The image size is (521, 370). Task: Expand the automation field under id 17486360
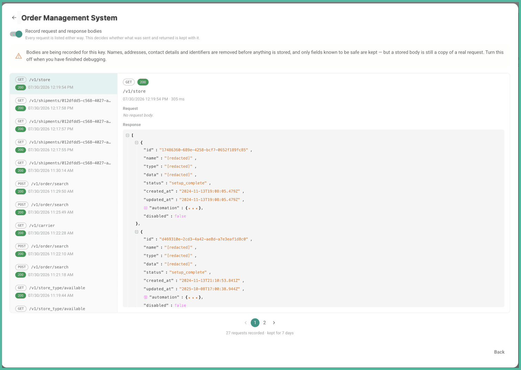click(x=145, y=208)
